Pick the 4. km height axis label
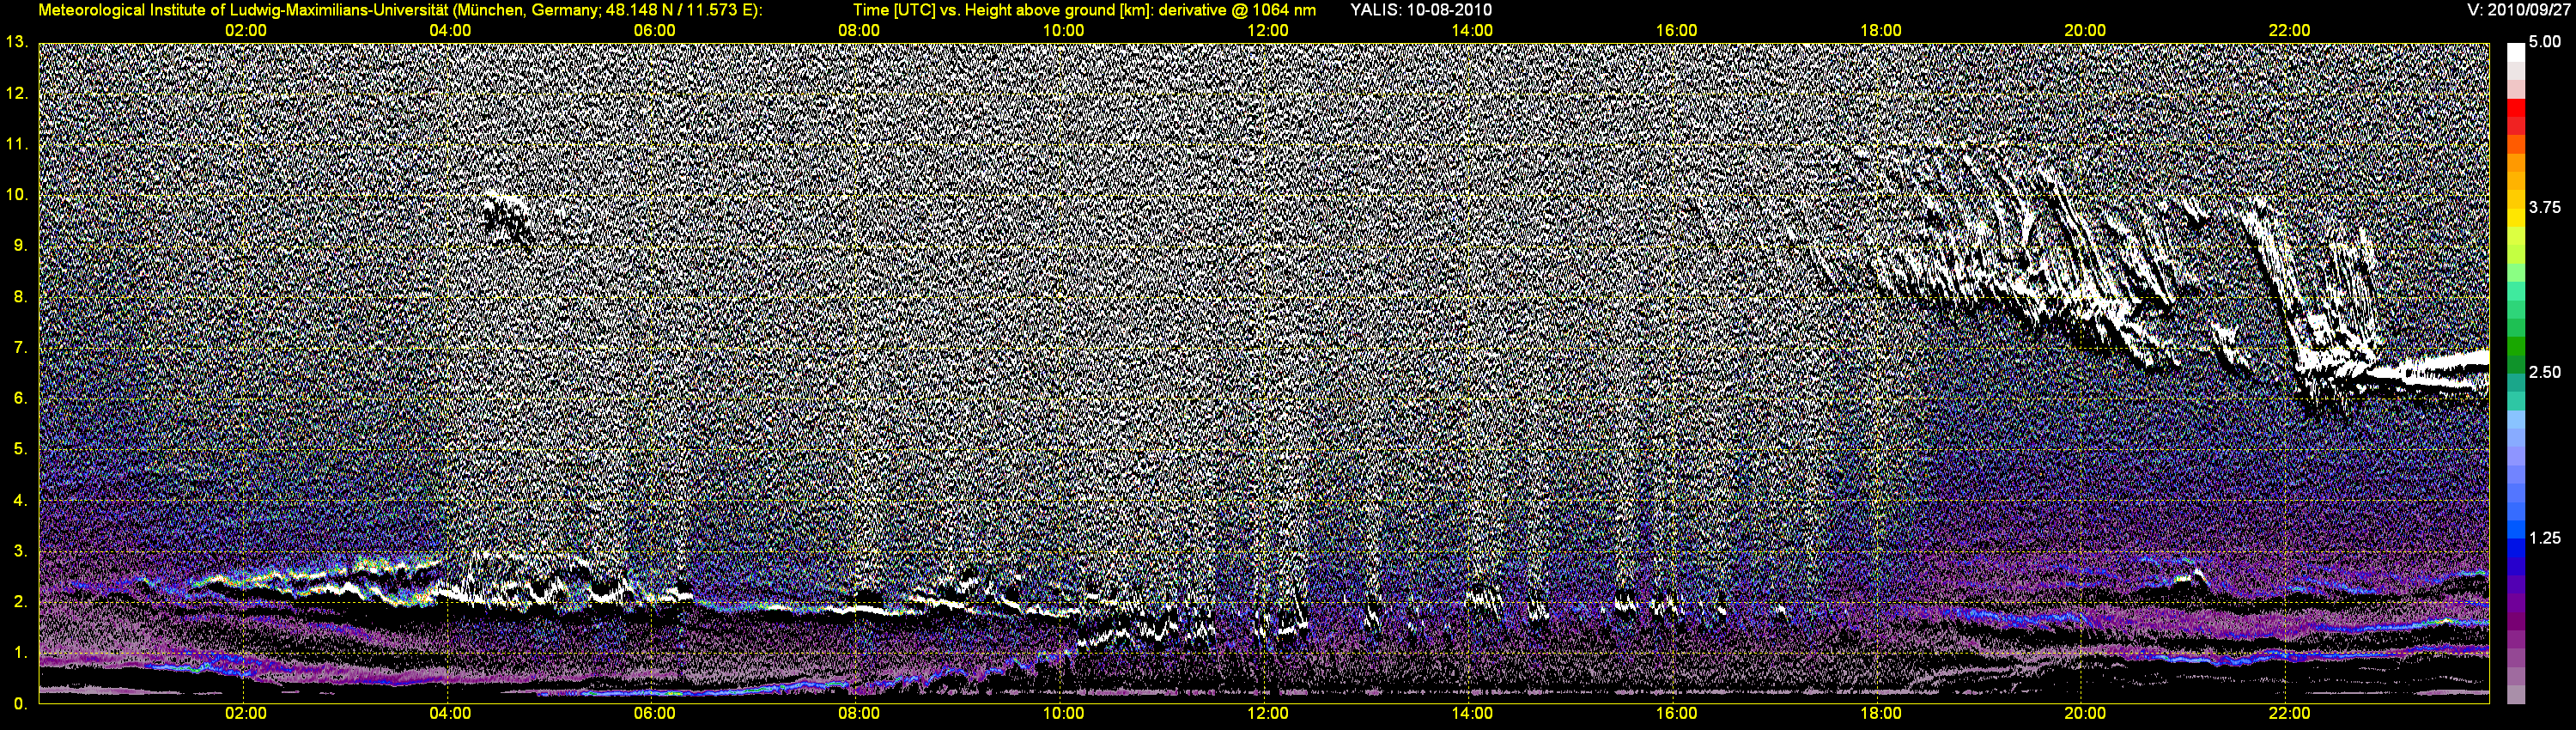The width and height of the screenshot is (2576, 730). (x=20, y=500)
